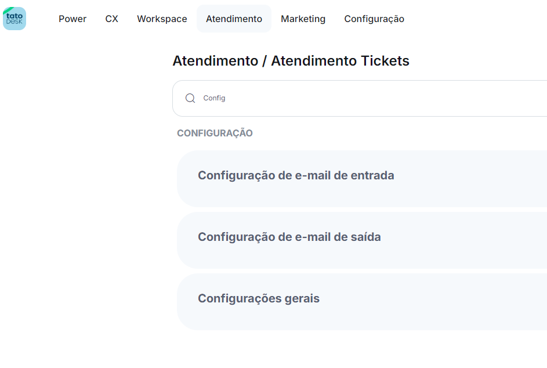Click the magnifying glass search icon
547x368 pixels.
tap(190, 98)
